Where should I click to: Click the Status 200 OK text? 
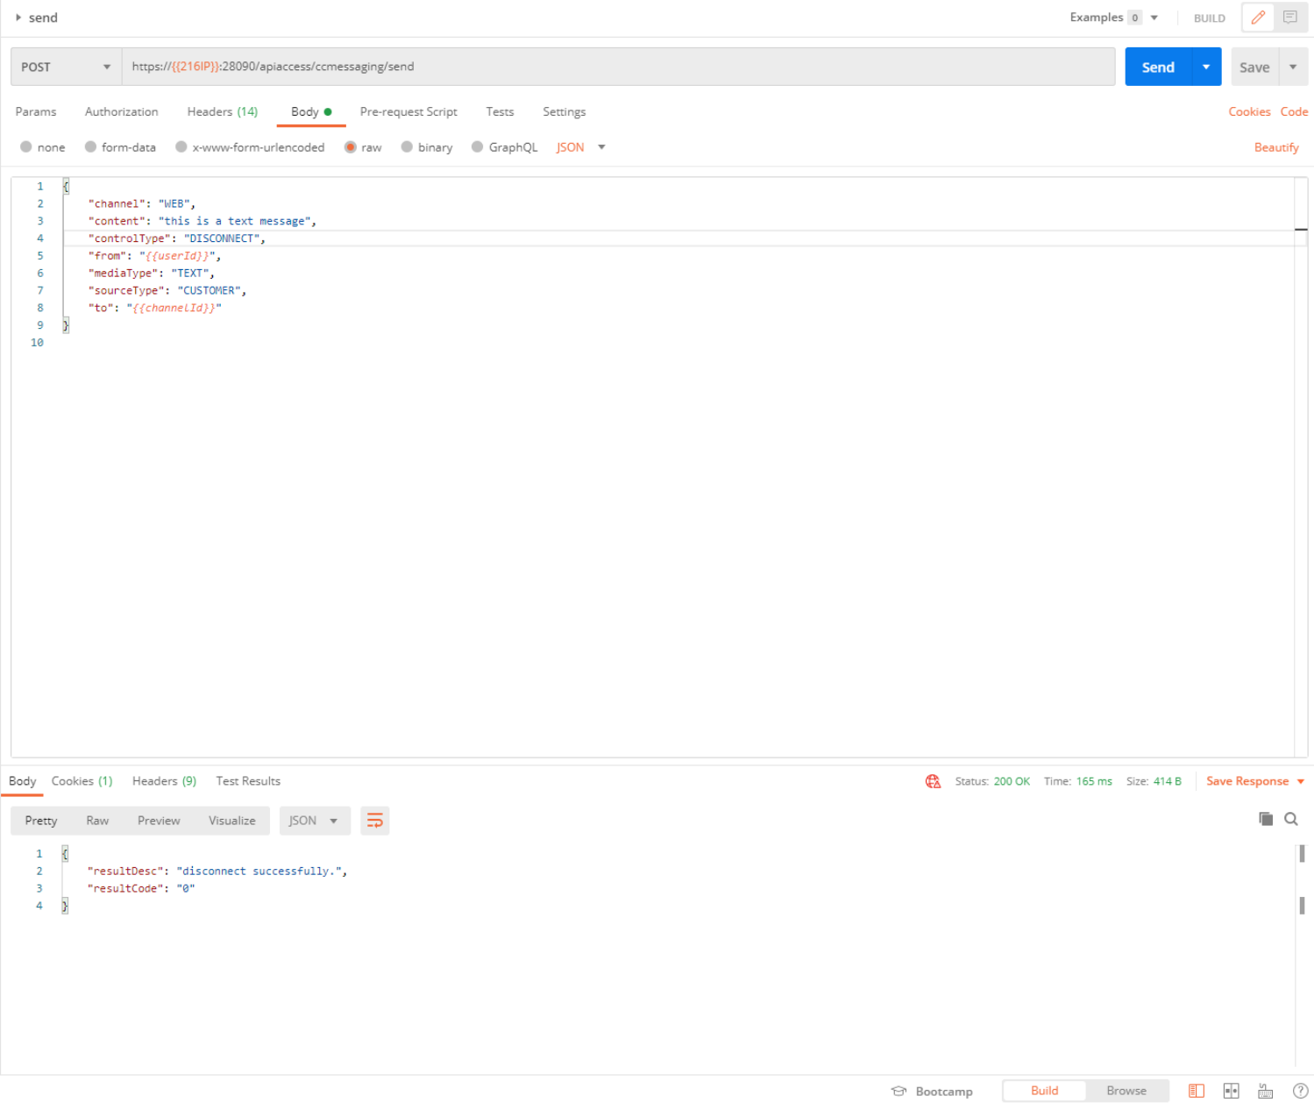pos(992,781)
